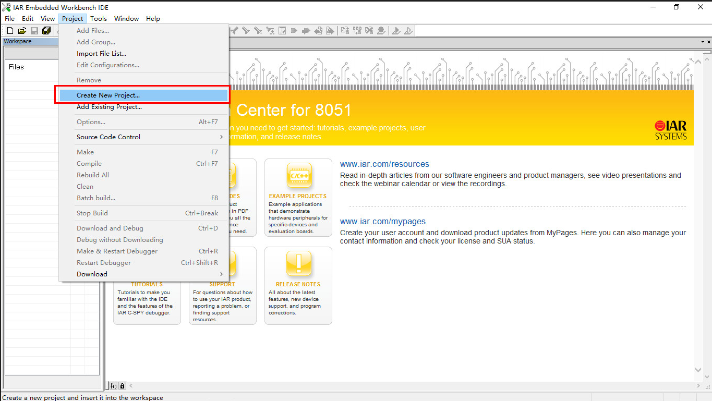Open the Release Notes tile icon
The width and height of the screenshot is (712, 401).
click(299, 264)
